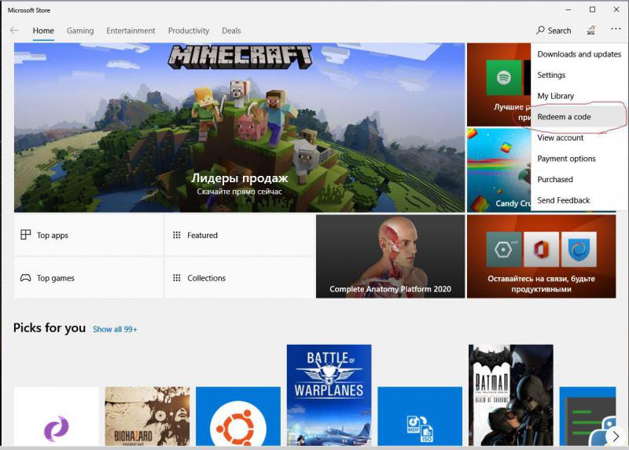Open the Deals tab

[231, 31]
